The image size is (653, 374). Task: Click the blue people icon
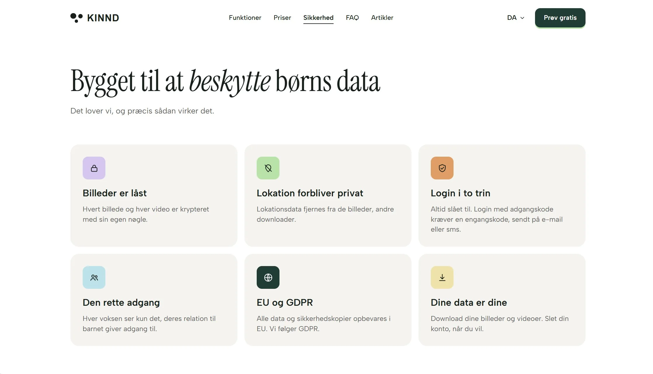click(x=94, y=277)
